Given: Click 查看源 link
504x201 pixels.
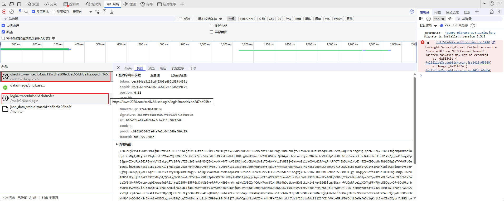Looking at the screenshot, I should pos(155,75).
